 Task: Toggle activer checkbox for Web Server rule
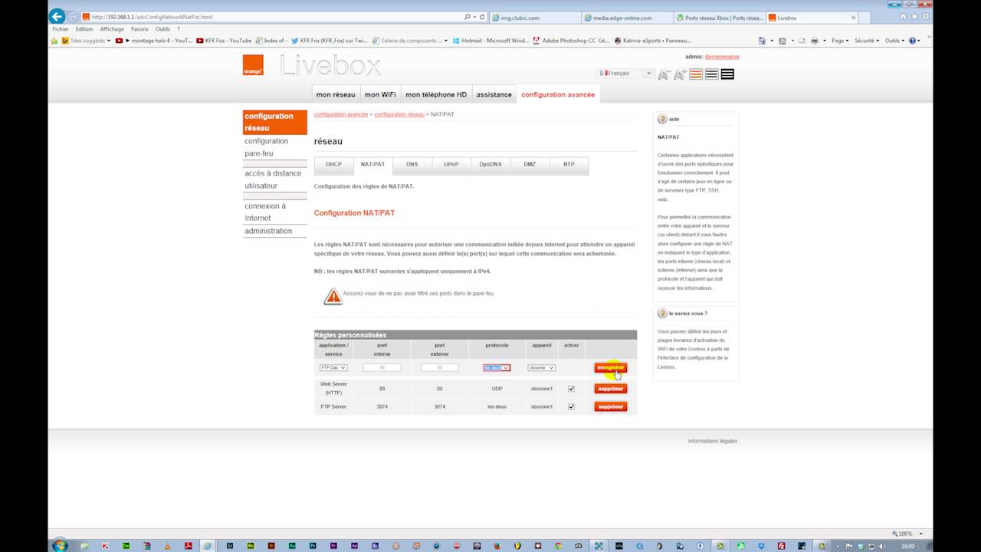point(571,389)
